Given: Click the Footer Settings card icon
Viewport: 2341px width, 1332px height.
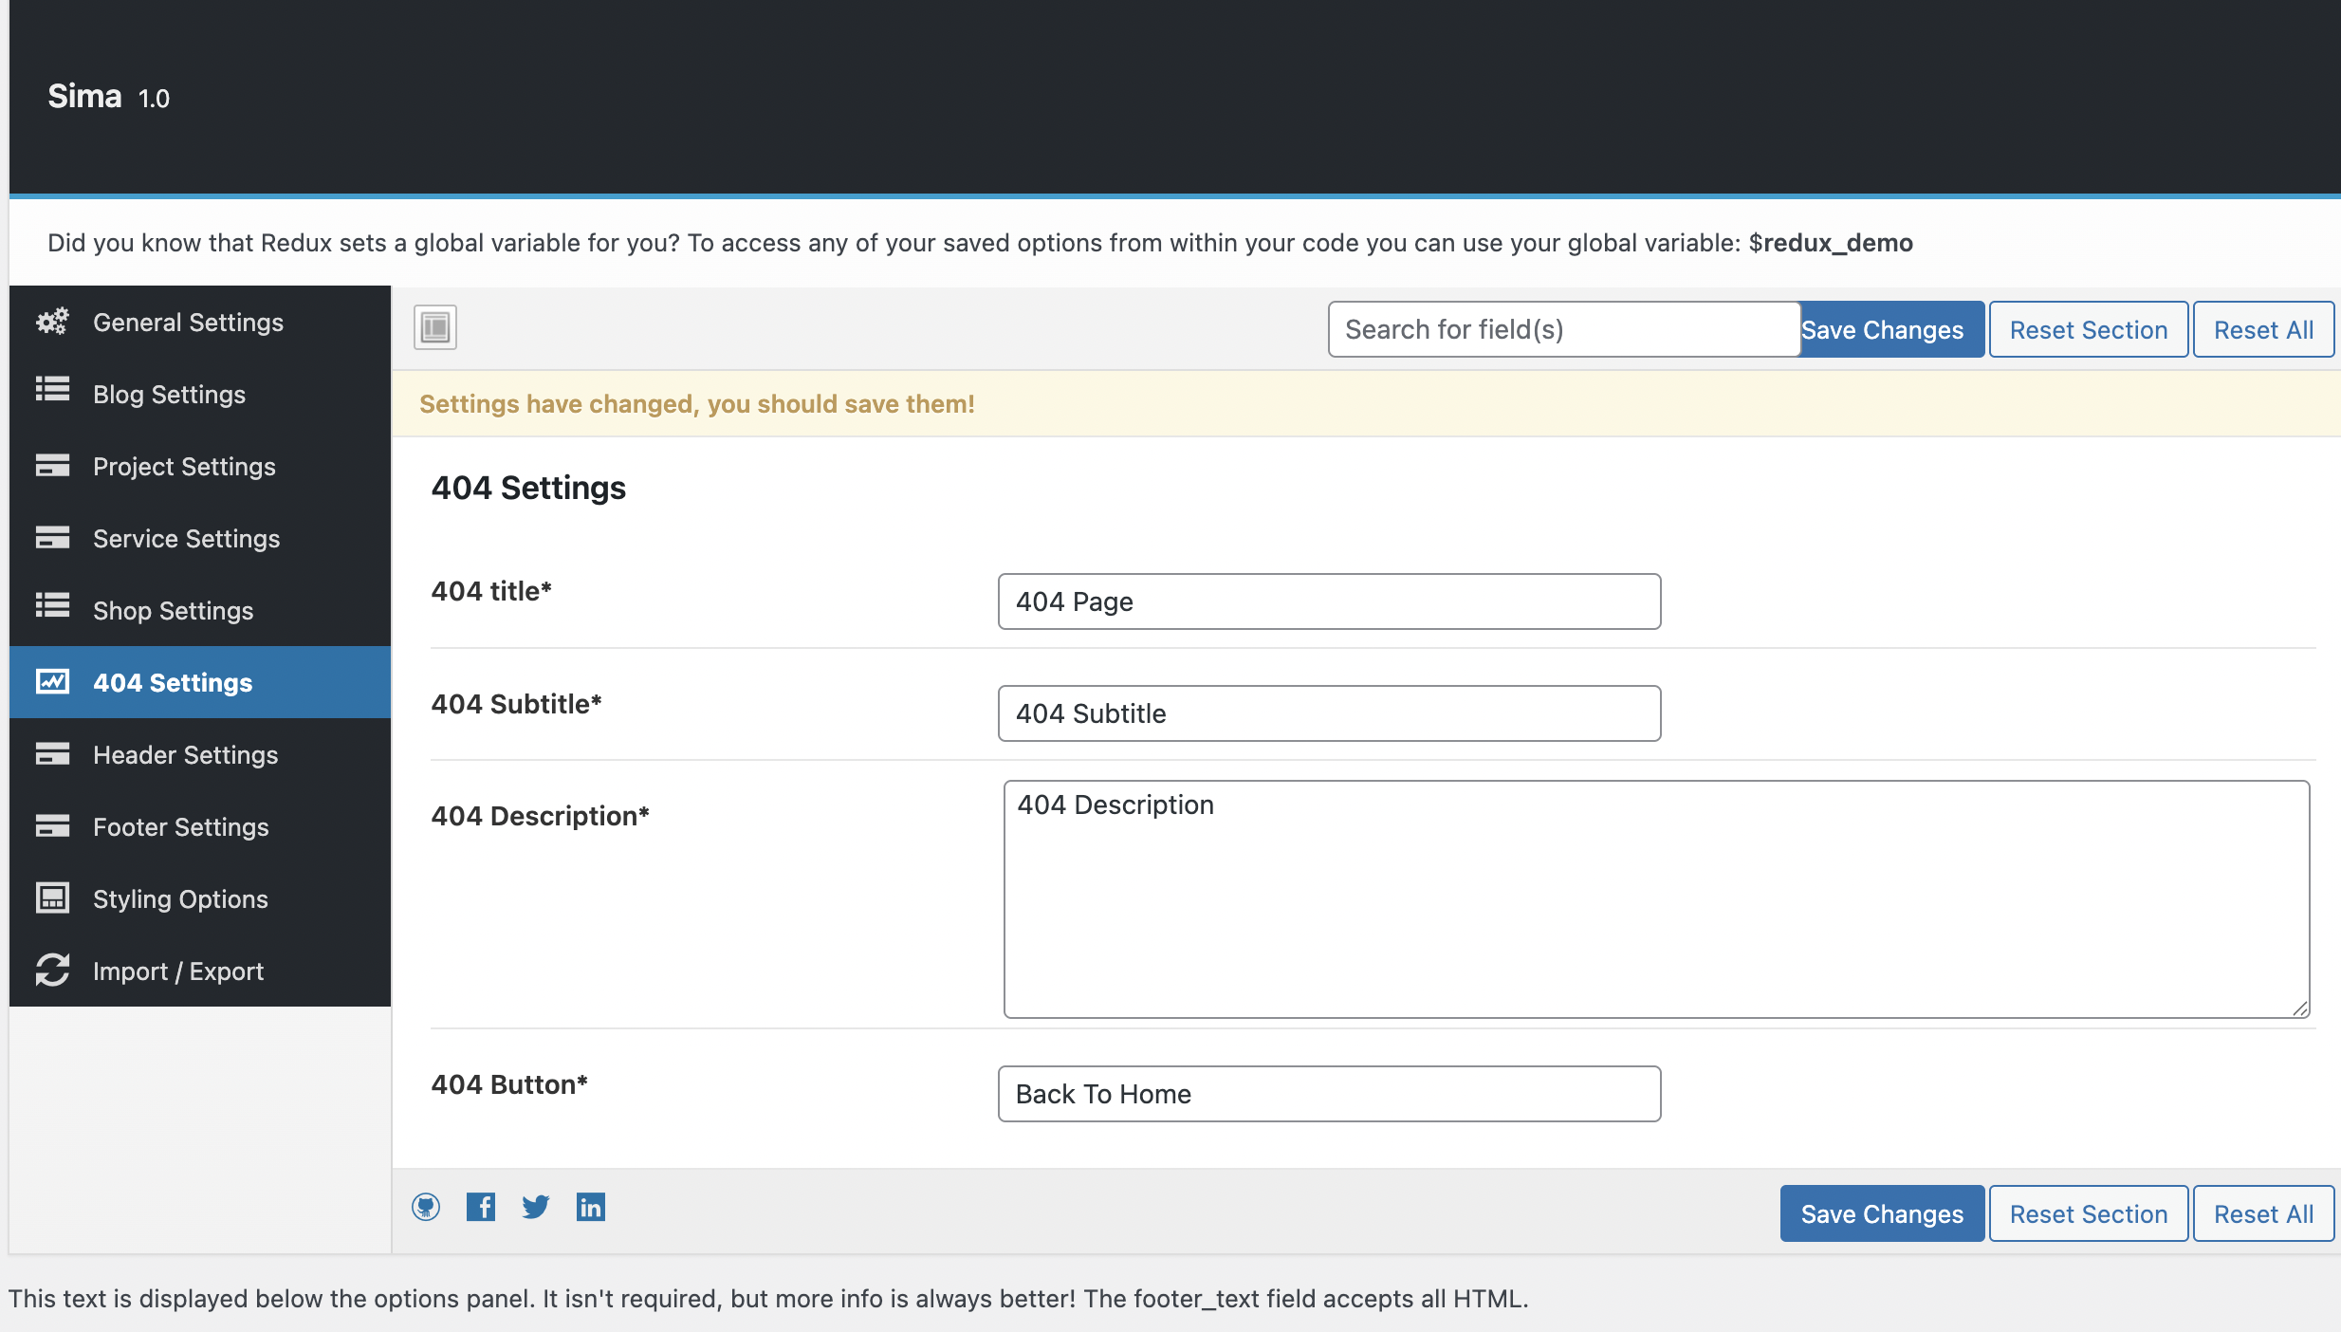Looking at the screenshot, I should (x=52, y=825).
